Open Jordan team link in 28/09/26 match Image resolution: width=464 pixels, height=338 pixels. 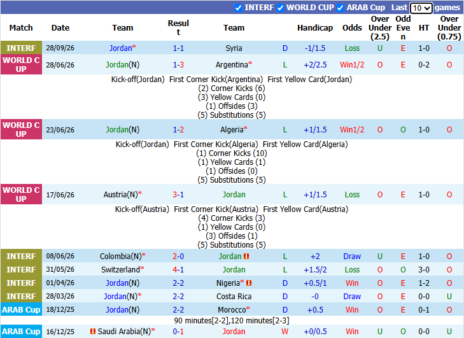tap(120, 48)
